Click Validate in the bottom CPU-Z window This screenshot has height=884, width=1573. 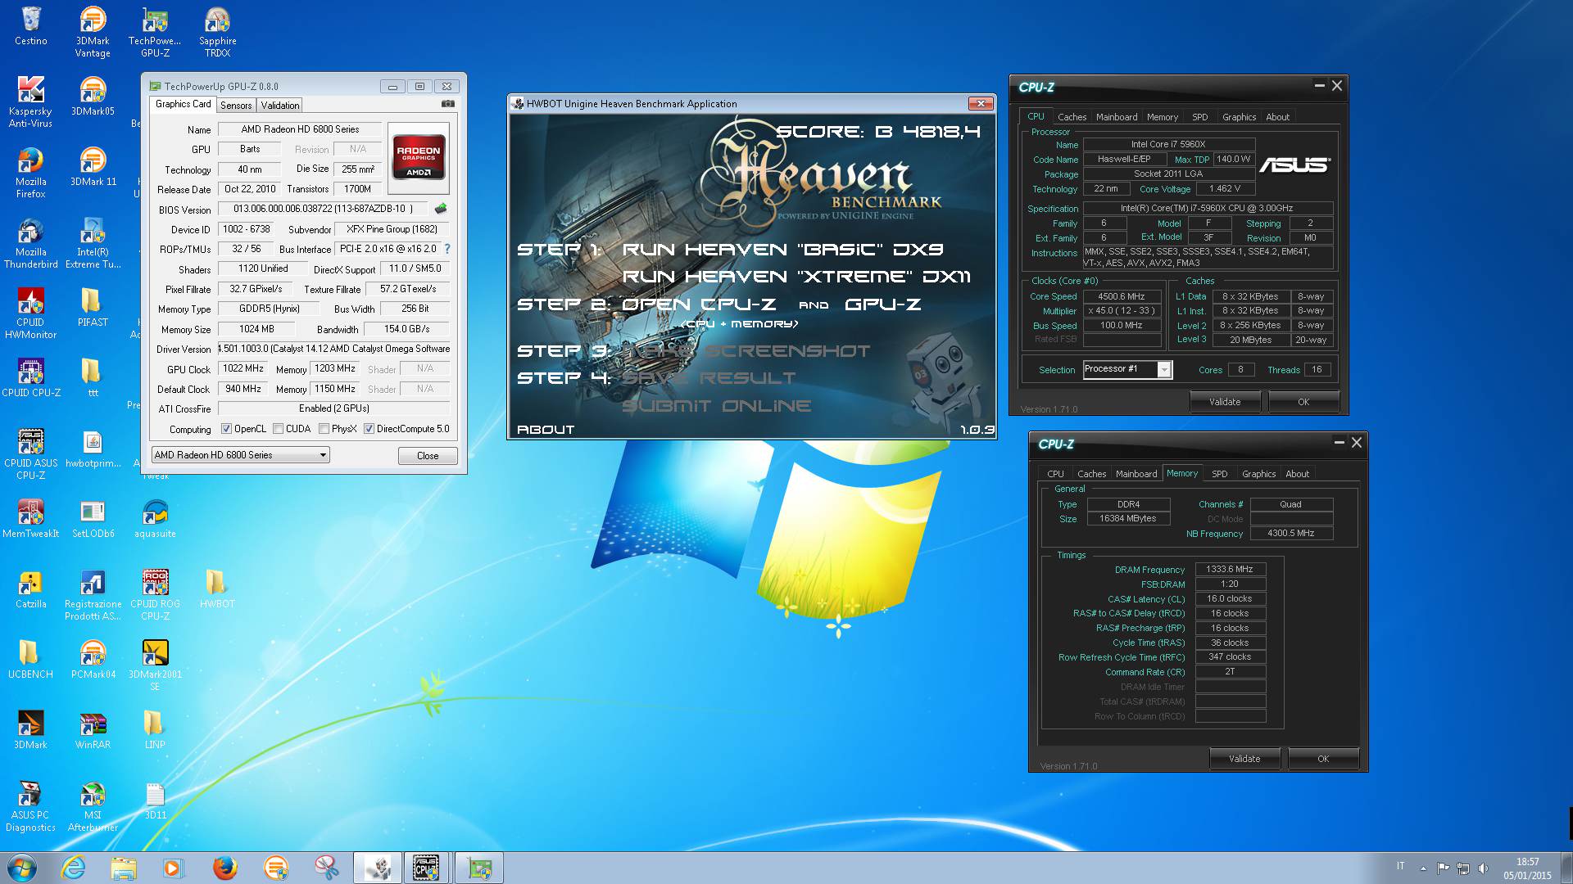[x=1244, y=759]
